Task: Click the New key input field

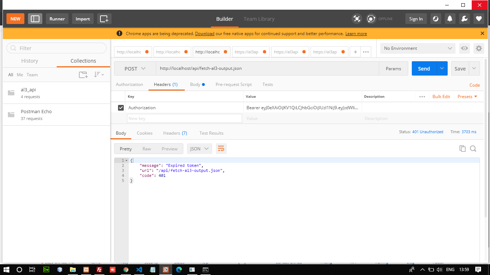Action: [184, 118]
